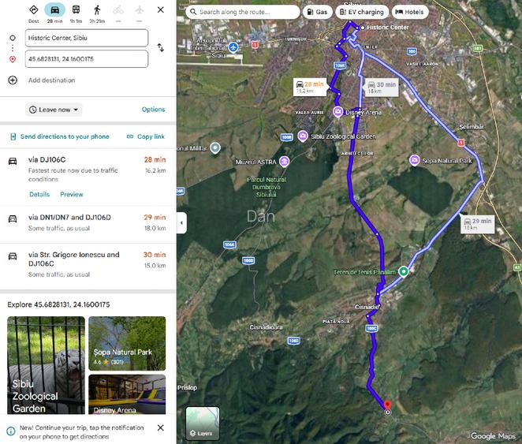This screenshot has width=522, height=444.
Task: Click the Cisnădie town label
Action: pos(367,307)
